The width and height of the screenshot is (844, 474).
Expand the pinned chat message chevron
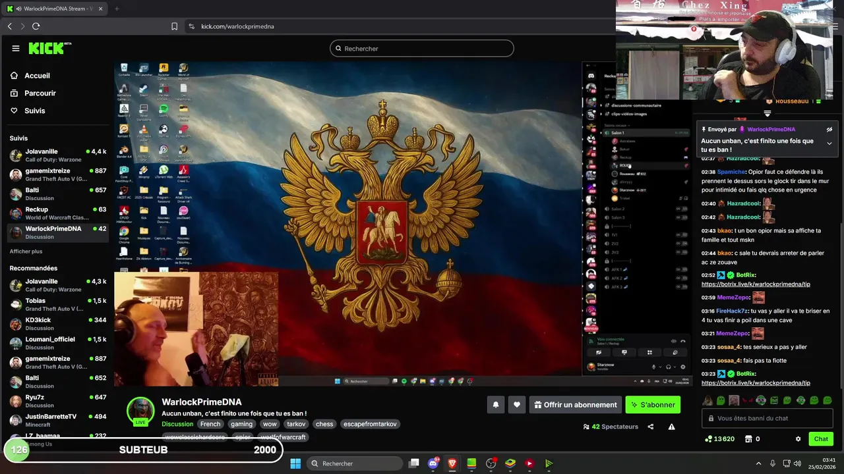tap(829, 144)
